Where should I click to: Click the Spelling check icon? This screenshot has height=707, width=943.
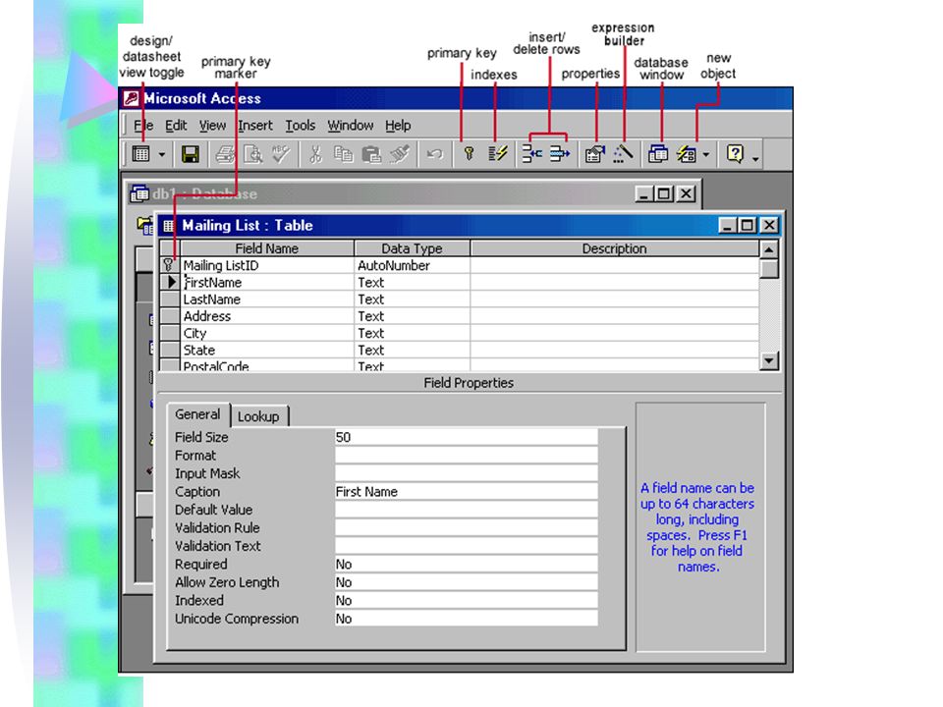pyautogui.click(x=281, y=154)
